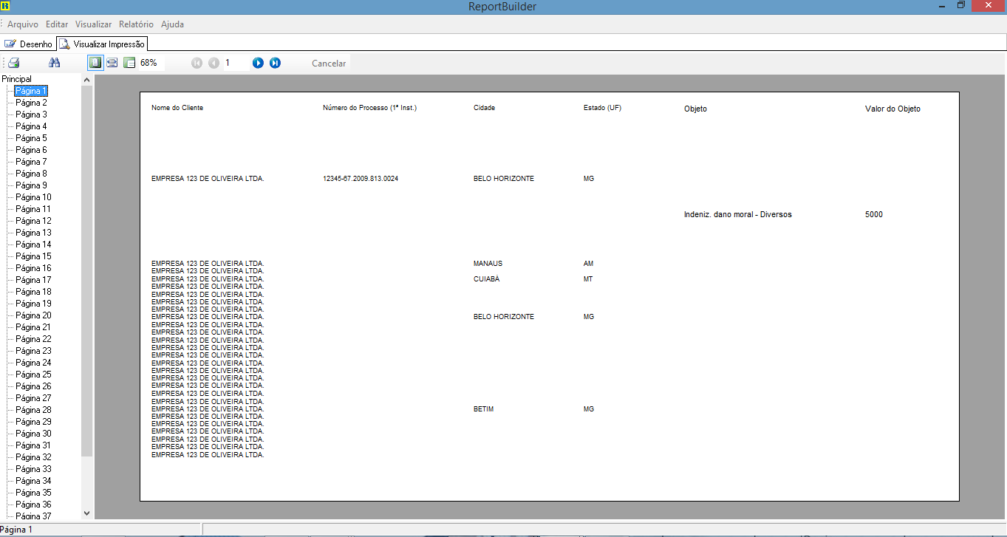Click the outline scrollbar up arrow
The height and width of the screenshot is (537, 1007).
pos(86,80)
